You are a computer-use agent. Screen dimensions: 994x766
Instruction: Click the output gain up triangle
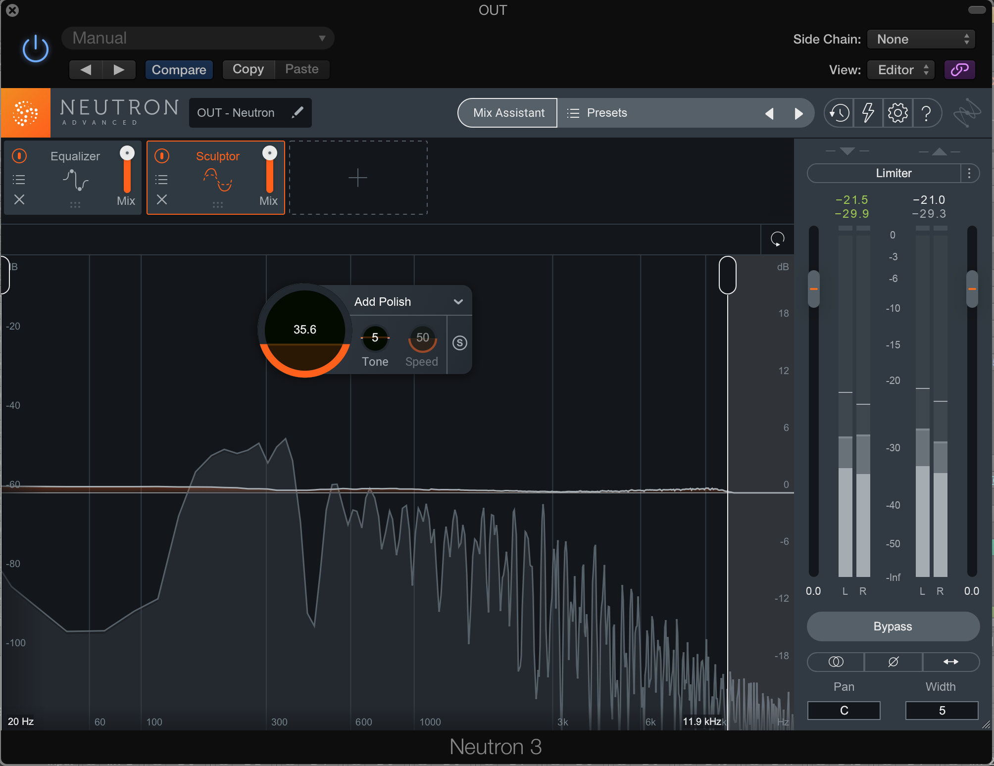pyautogui.click(x=939, y=151)
